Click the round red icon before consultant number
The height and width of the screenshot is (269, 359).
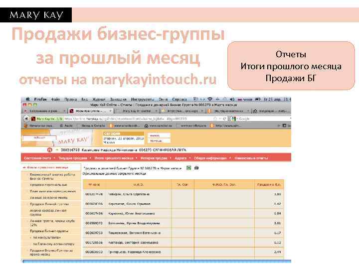click(50, 150)
